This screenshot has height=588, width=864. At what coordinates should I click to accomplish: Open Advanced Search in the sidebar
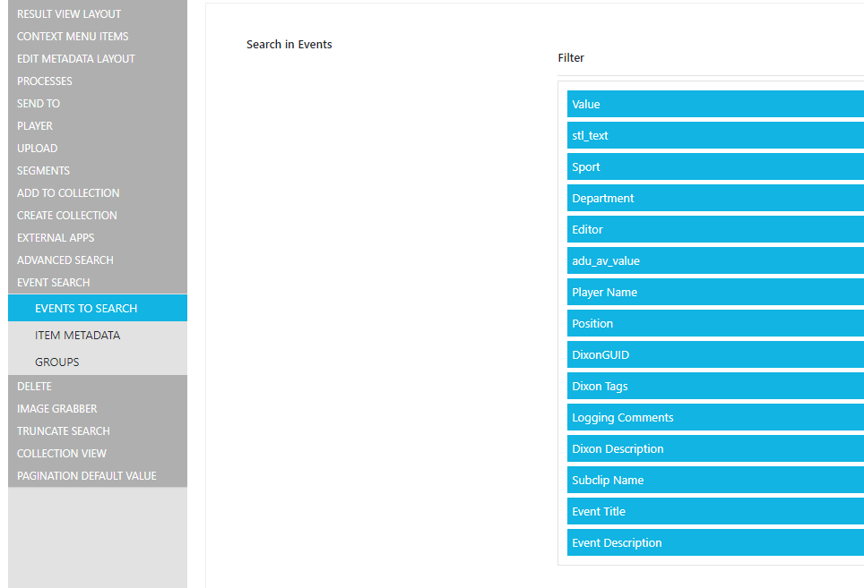tap(65, 260)
